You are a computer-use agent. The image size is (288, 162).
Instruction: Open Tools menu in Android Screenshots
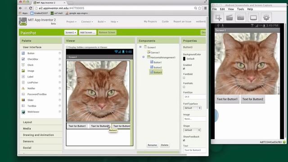pyautogui.click(x=240, y=9)
